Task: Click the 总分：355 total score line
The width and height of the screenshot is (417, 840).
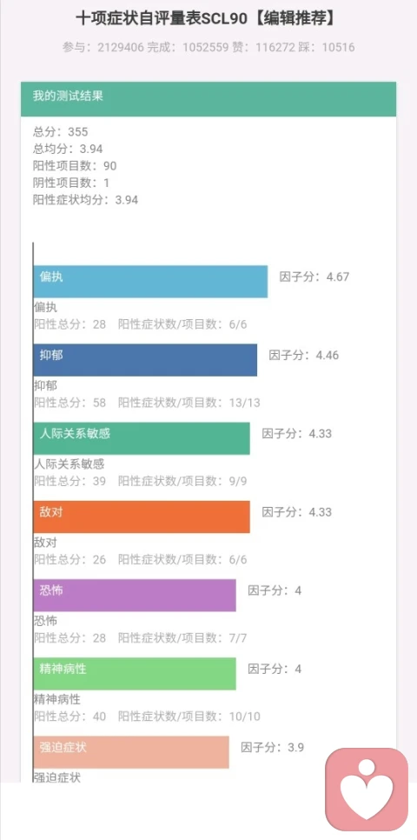Action: point(60,132)
